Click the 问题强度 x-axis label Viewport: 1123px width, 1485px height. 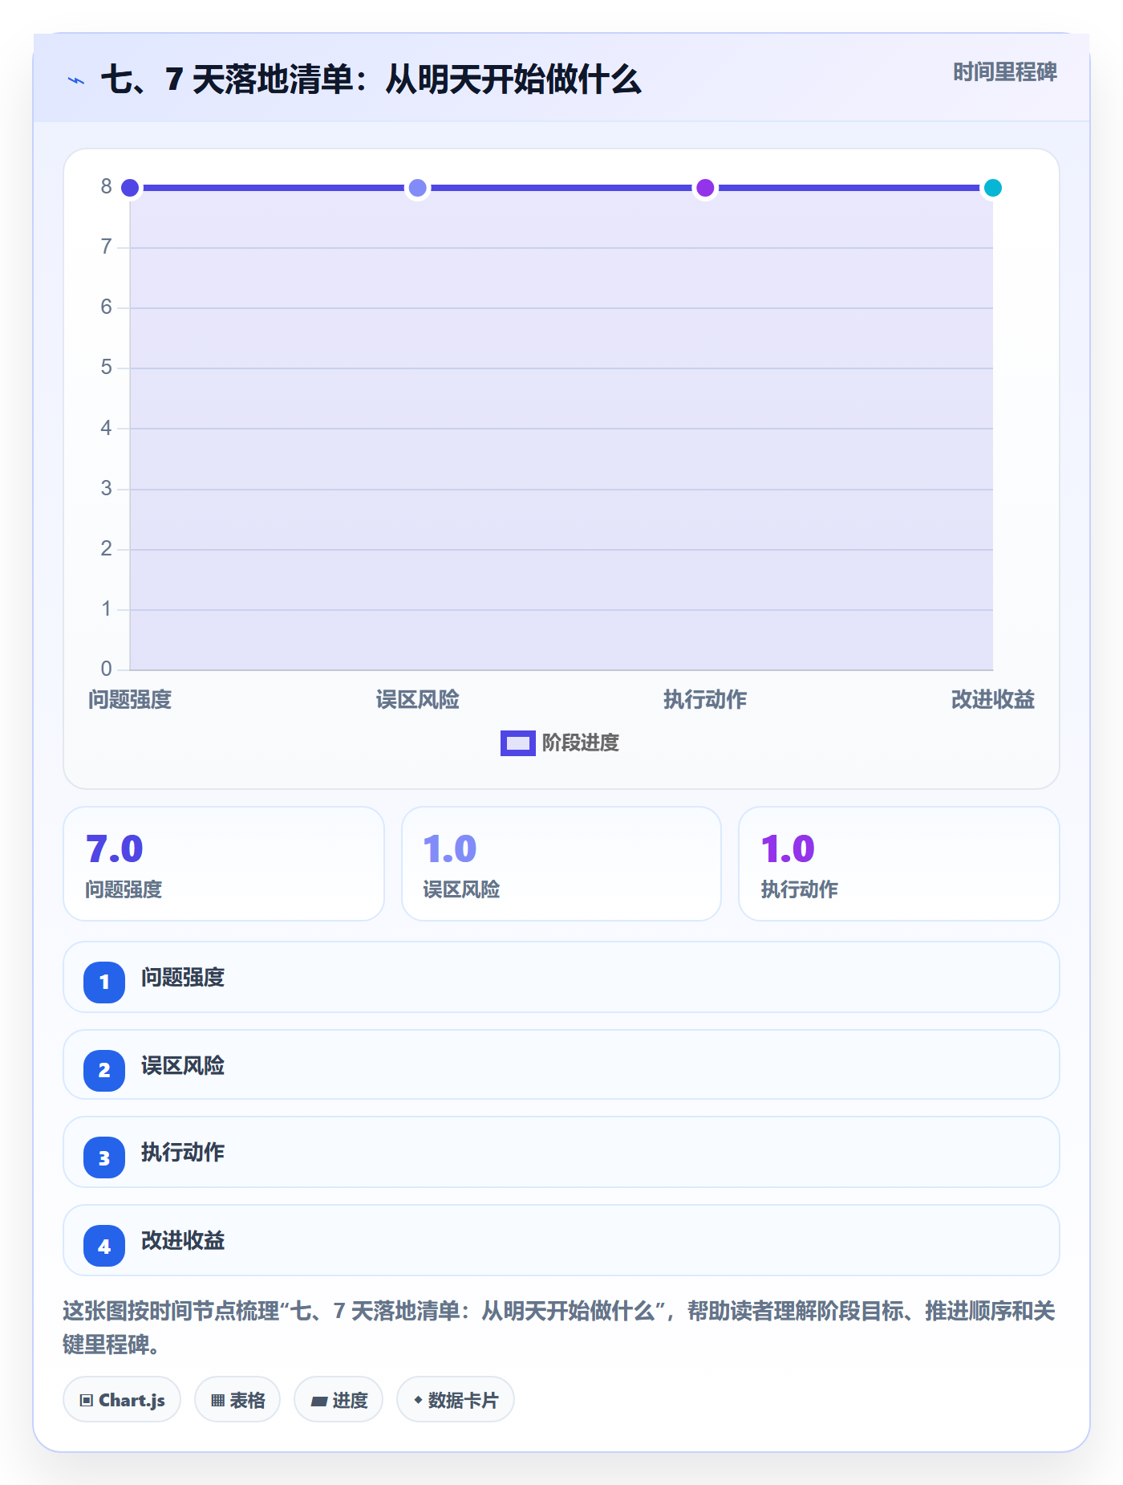point(130,700)
